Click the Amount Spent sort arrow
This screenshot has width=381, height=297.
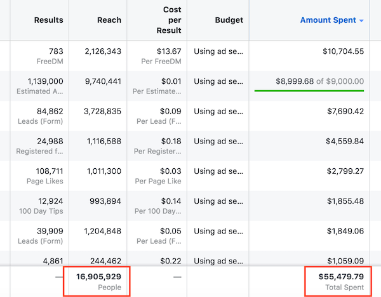tap(361, 21)
